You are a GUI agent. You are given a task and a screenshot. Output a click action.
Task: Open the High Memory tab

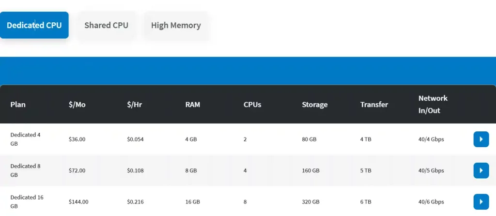tap(176, 25)
